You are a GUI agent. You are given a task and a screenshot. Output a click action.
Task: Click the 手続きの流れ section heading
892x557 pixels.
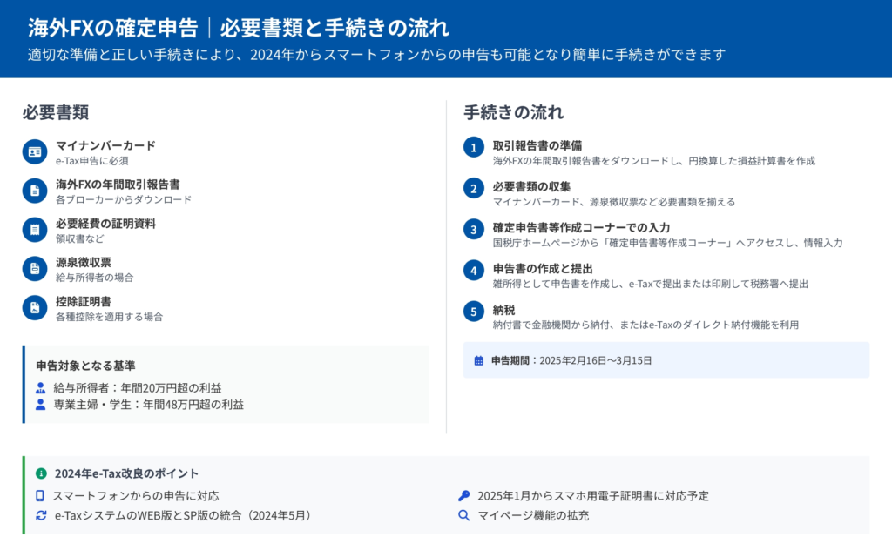514,112
